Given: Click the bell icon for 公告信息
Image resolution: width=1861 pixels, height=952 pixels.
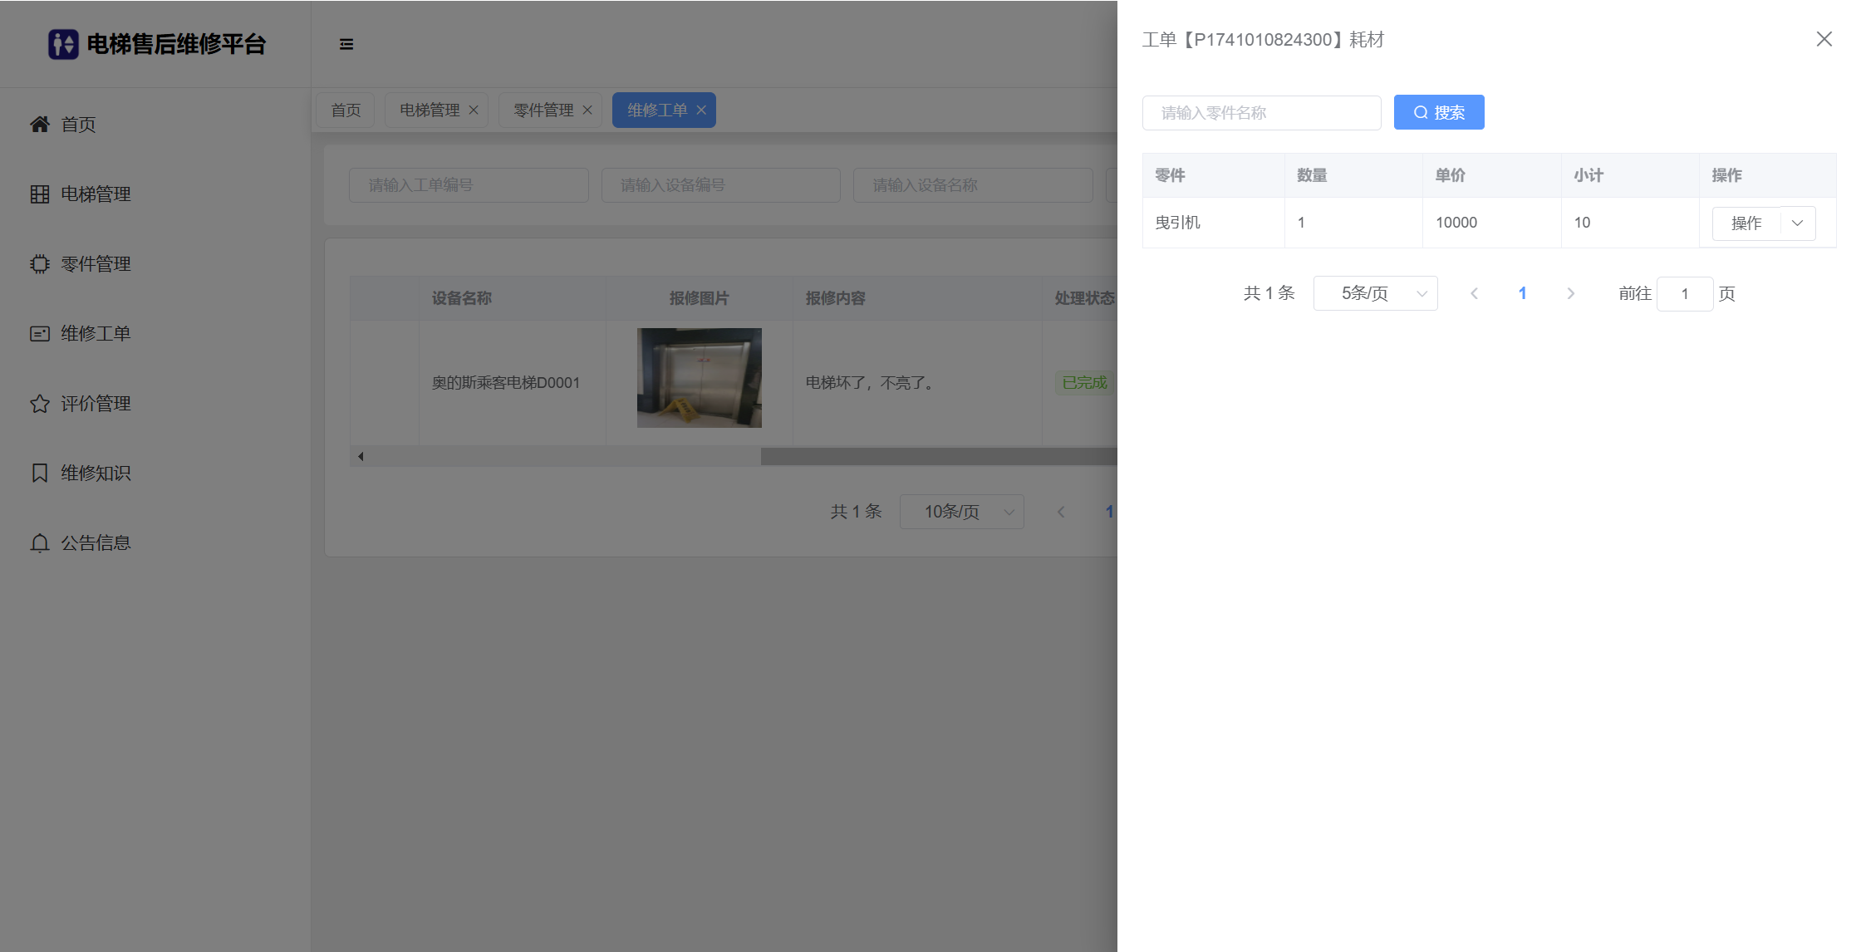Looking at the screenshot, I should click(x=39, y=543).
